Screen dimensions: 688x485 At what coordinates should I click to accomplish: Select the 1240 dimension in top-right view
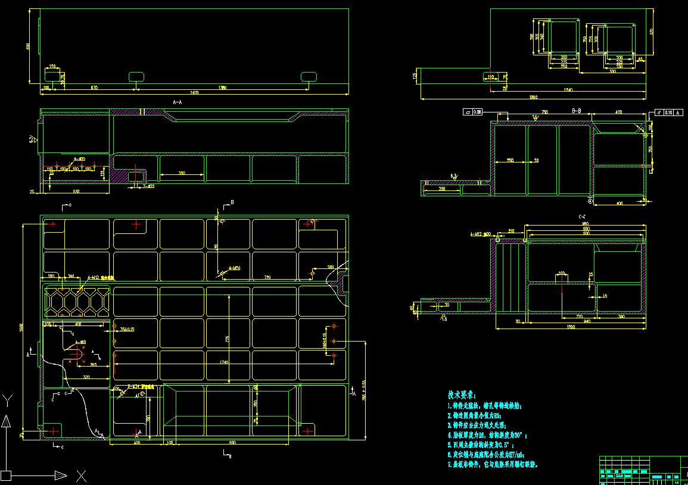568,90
